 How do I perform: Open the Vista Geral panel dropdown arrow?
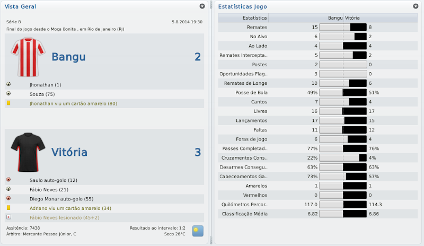click(x=202, y=6)
